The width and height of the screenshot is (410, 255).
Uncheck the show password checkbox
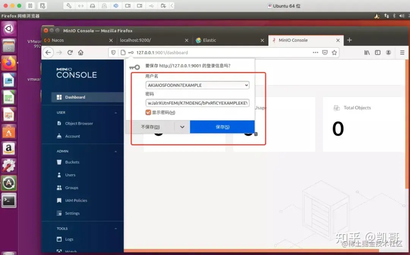pos(148,112)
